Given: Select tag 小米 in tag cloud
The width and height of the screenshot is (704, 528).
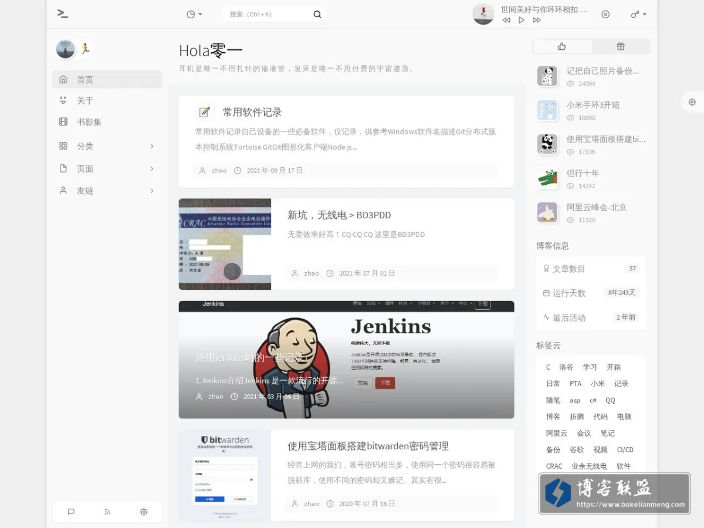Looking at the screenshot, I should pos(598,384).
